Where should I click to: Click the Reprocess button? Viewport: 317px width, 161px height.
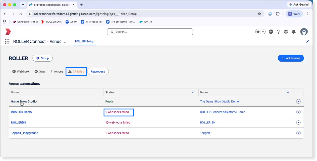click(x=98, y=71)
